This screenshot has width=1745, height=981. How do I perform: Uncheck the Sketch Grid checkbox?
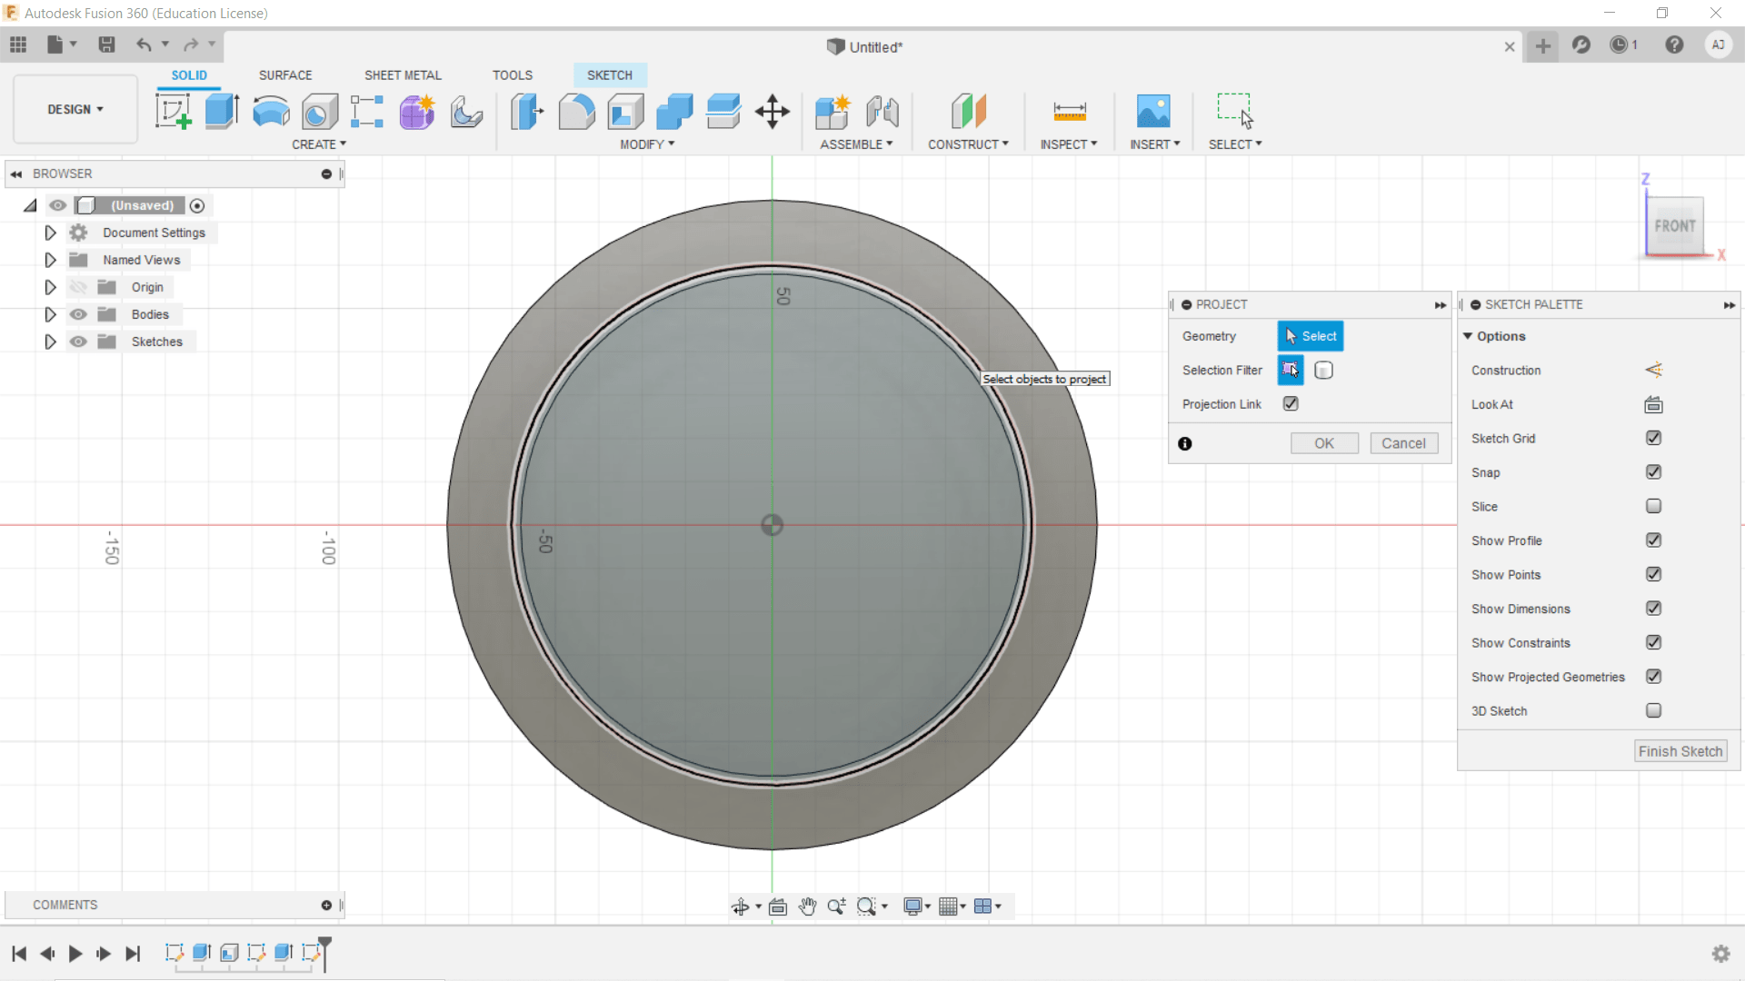pyautogui.click(x=1653, y=438)
